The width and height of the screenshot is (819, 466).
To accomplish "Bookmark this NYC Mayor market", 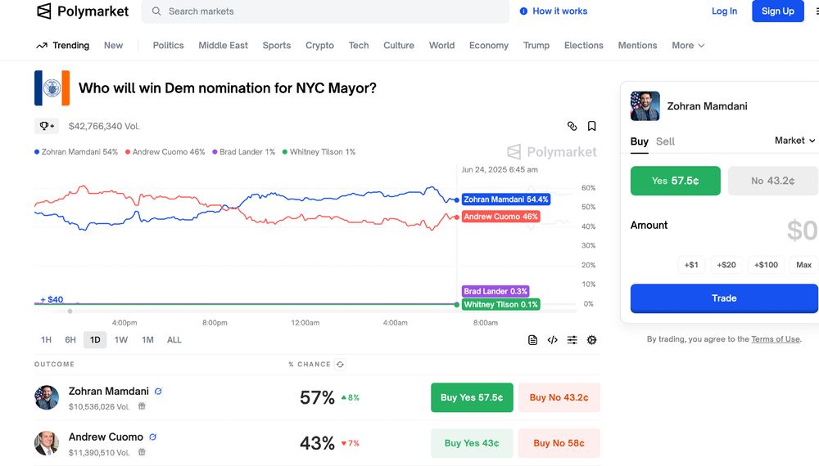I will [x=591, y=126].
